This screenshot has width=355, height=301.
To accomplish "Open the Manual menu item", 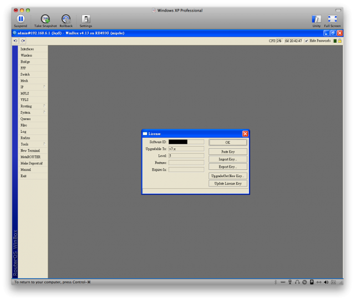I will [x=33, y=169].
